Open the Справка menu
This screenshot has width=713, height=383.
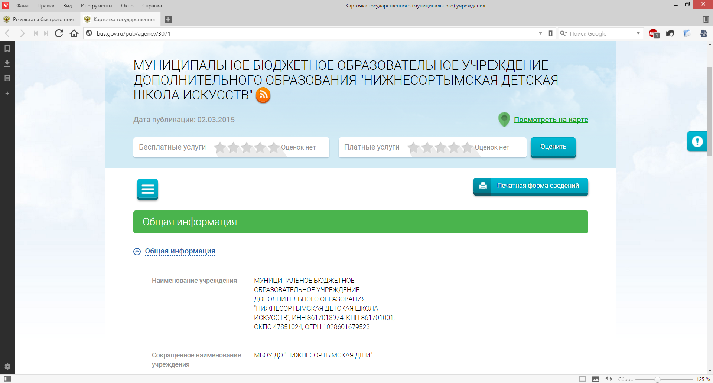coord(152,6)
